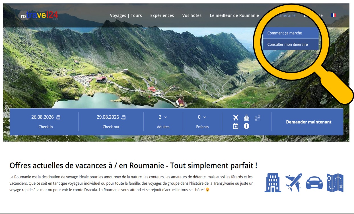Open the French flag language selector

pyautogui.click(x=334, y=15)
